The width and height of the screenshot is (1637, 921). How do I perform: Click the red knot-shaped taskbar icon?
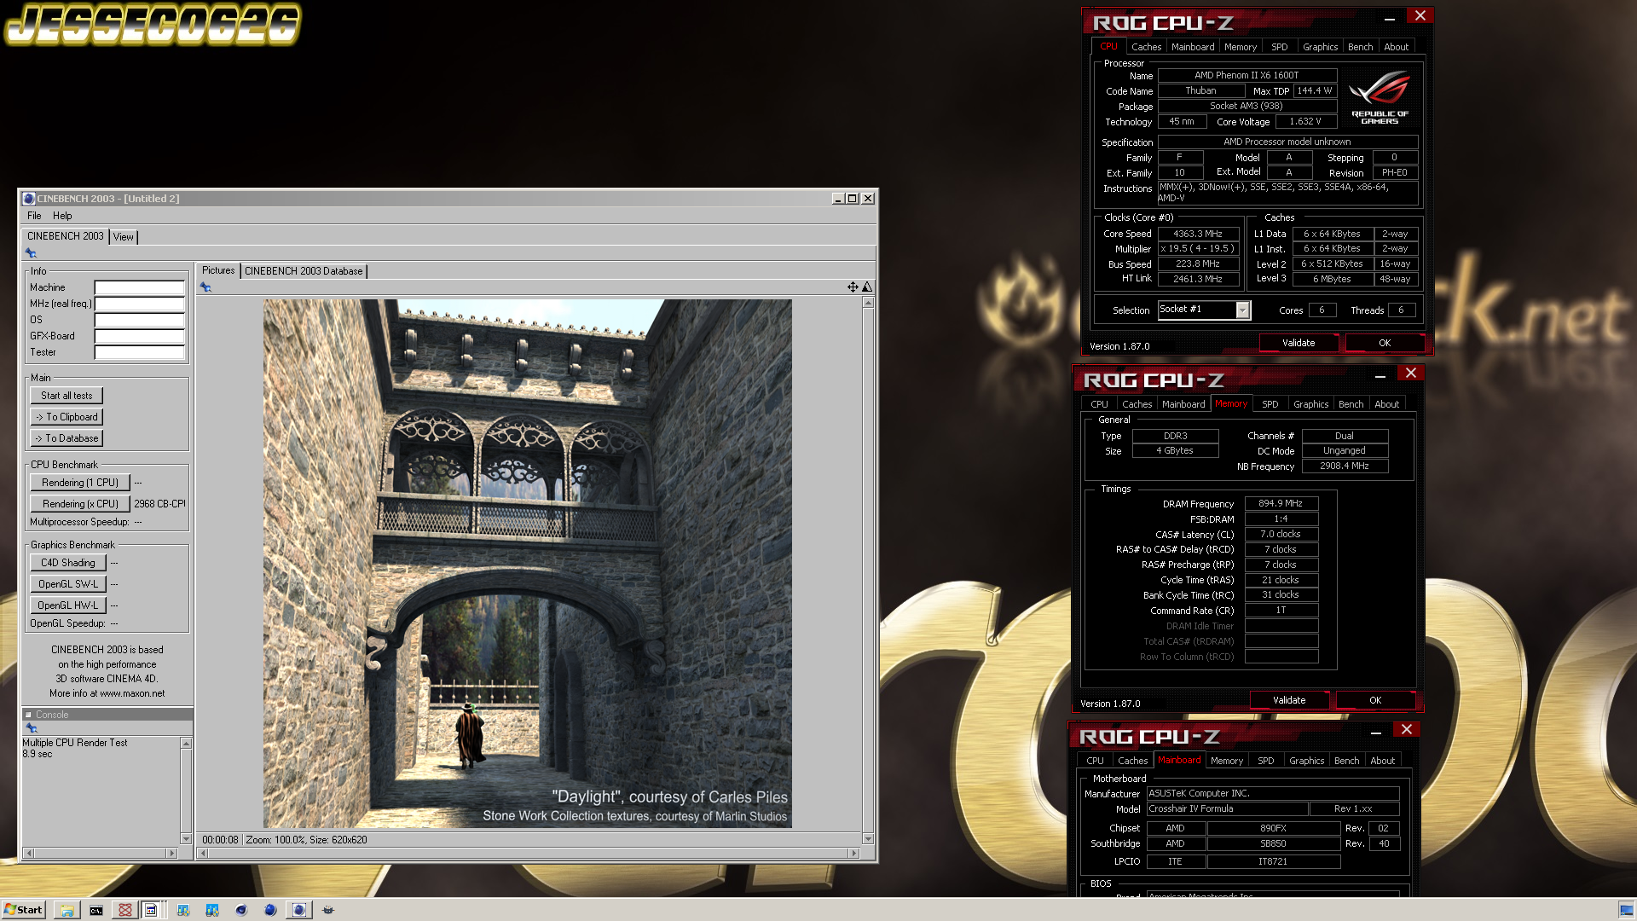[x=125, y=910]
